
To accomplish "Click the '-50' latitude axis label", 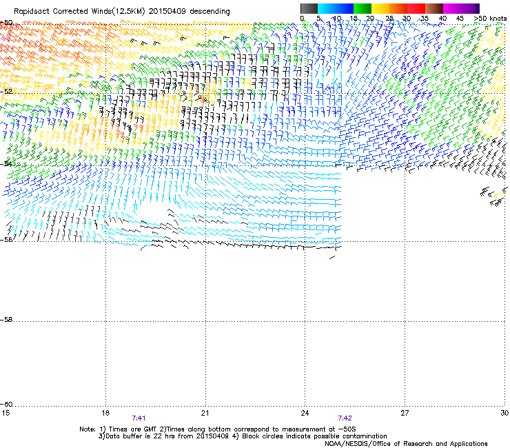I will (x=6, y=23).
